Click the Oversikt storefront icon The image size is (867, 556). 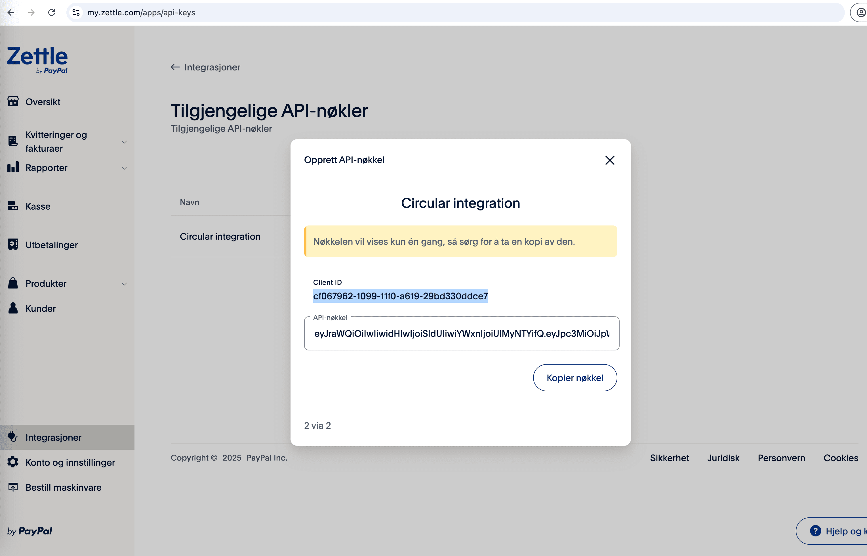13,101
